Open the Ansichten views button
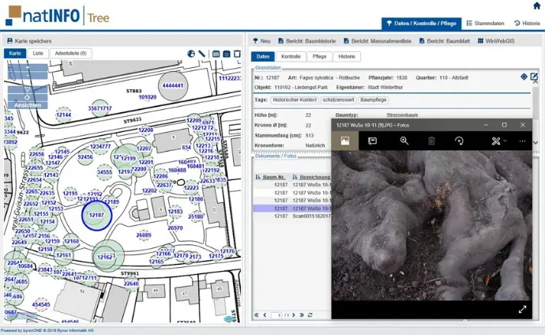Viewport: 545px width, 335px height. (28, 105)
